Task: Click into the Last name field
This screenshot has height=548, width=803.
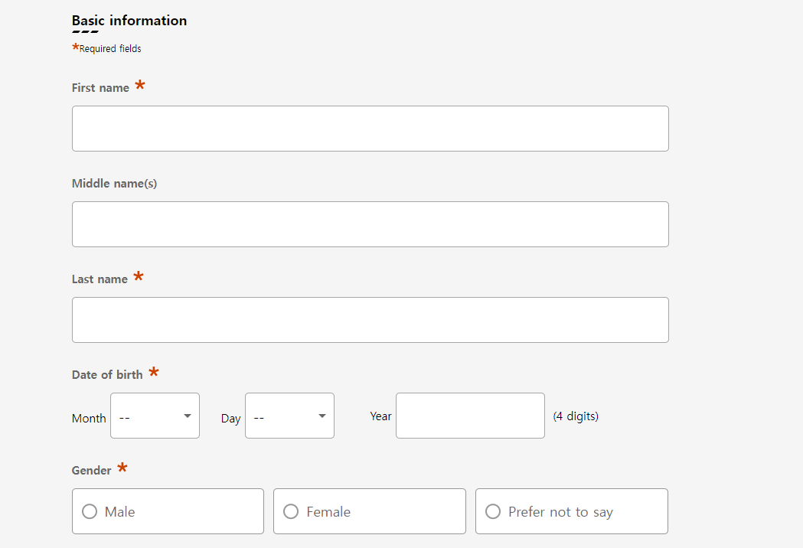Action: [370, 320]
